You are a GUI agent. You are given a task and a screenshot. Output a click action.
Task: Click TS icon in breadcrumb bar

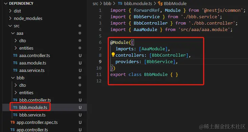[x=120, y=3]
